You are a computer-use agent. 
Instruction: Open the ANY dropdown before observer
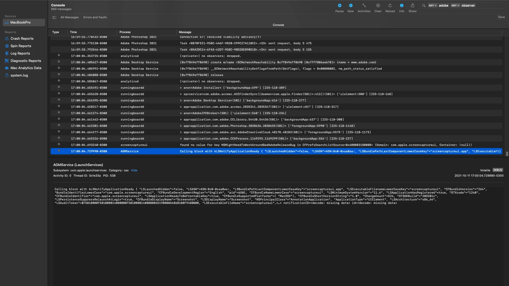coord(455,6)
